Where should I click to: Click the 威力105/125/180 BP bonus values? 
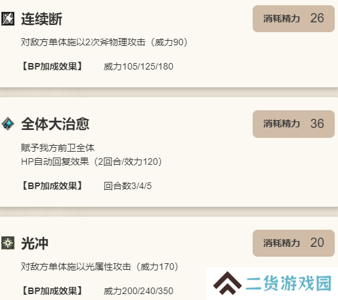click(x=138, y=66)
